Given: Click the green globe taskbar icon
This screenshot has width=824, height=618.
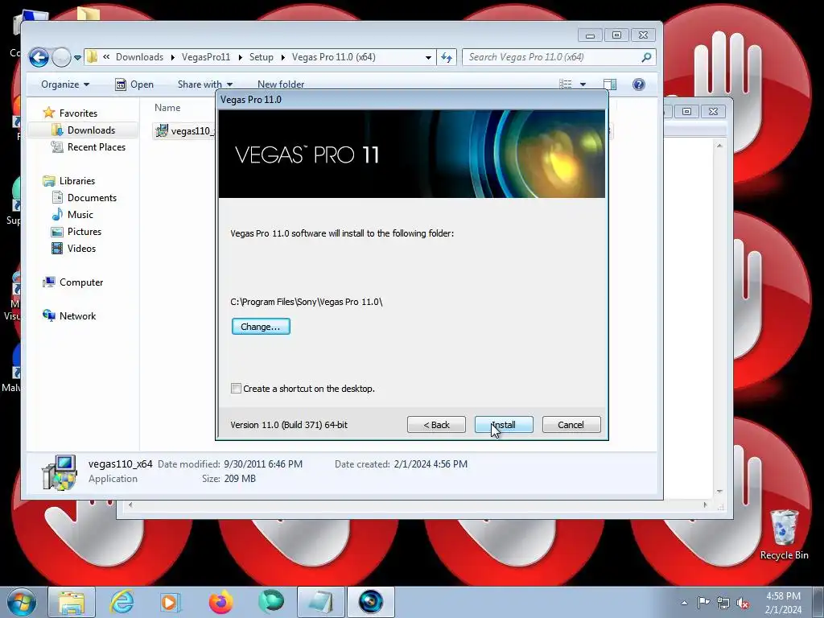Looking at the screenshot, I should [271, 602].
